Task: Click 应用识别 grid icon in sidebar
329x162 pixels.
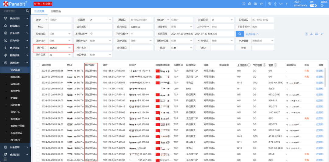Action: pos(6,155)
